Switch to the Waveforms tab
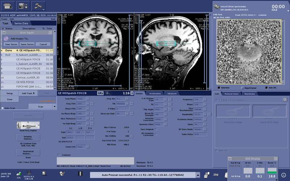Viewport: 290px width, 181px height. point(249,94)
